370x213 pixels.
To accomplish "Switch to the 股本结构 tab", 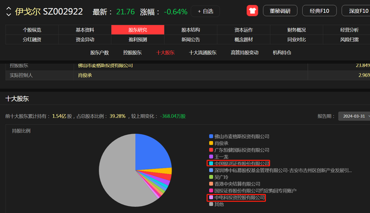I will click(191, 30).
